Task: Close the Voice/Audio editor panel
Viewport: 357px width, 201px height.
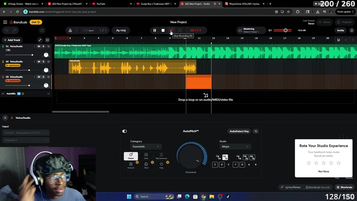Action: [x=5, y=118]
